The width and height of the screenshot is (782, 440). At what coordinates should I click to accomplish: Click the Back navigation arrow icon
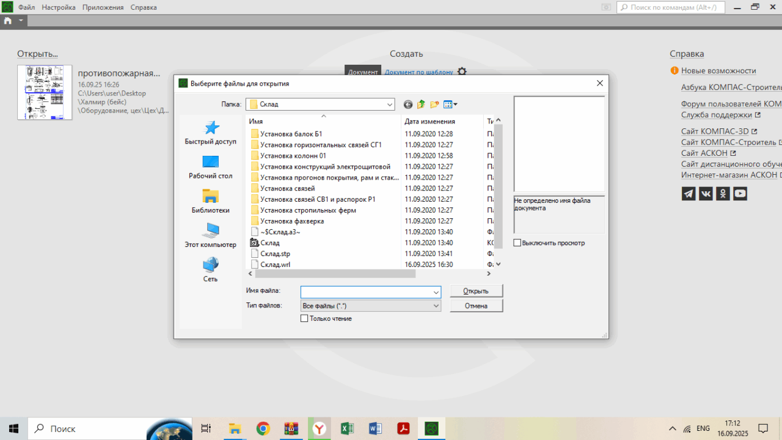[x=408, y=105]
